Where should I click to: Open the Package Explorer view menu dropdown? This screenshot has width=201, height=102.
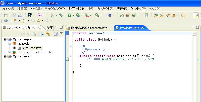(61, 33)
